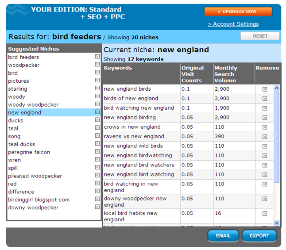This screenshot has height=250, width=286.
Task: Click the 16 search volume cell
Action: 218,213
